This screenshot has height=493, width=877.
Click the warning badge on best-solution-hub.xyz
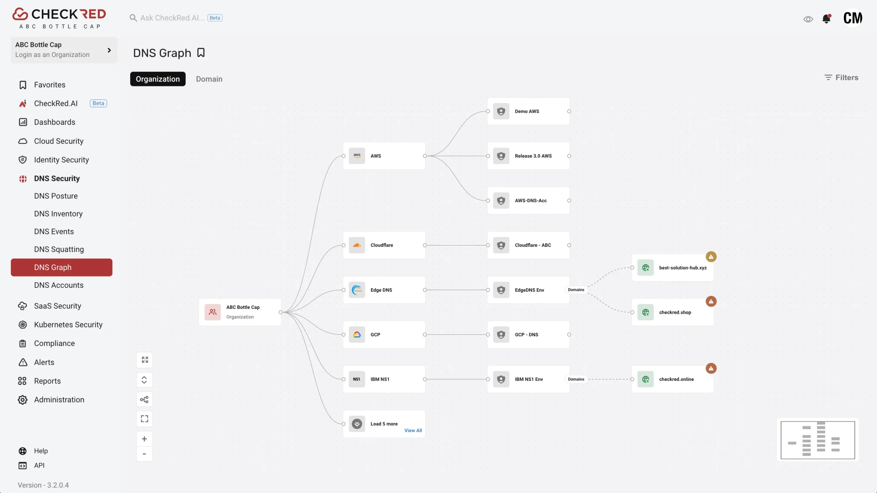click(711, 257)
